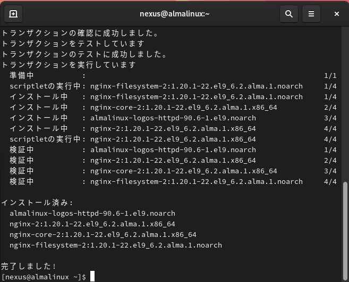Click the トランザクションを実行しています line
This screenshot has height=282, width=349.
pos(69,65)
